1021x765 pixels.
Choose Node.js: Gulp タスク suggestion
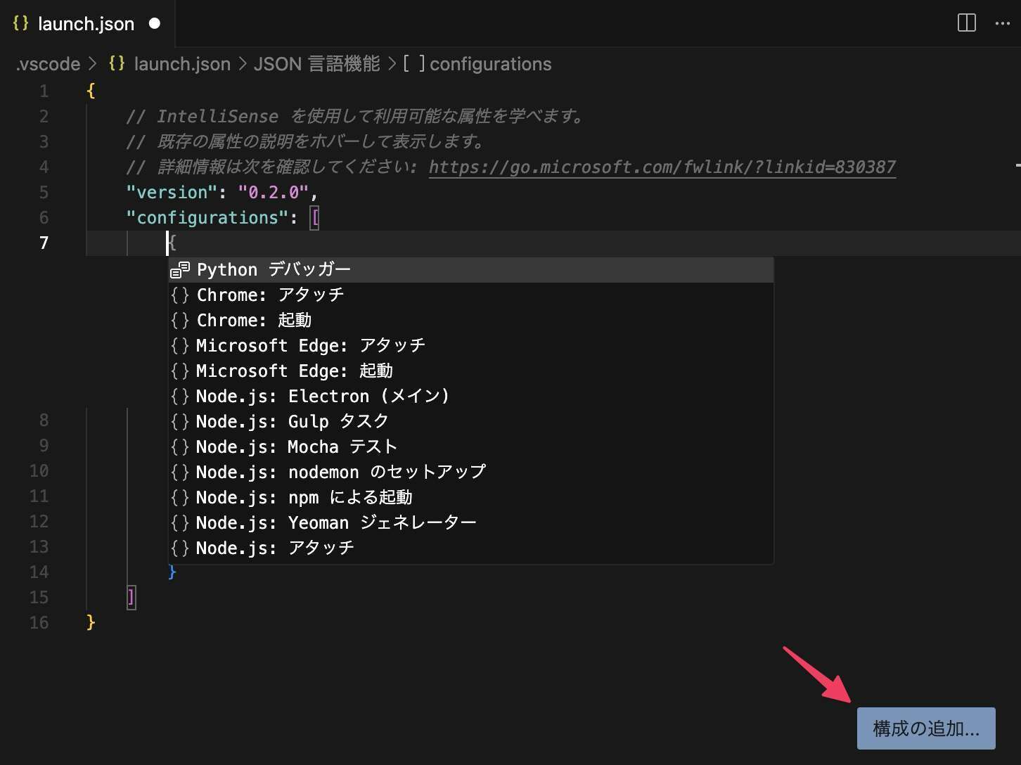pyautogui.click(x=471, y=422)
